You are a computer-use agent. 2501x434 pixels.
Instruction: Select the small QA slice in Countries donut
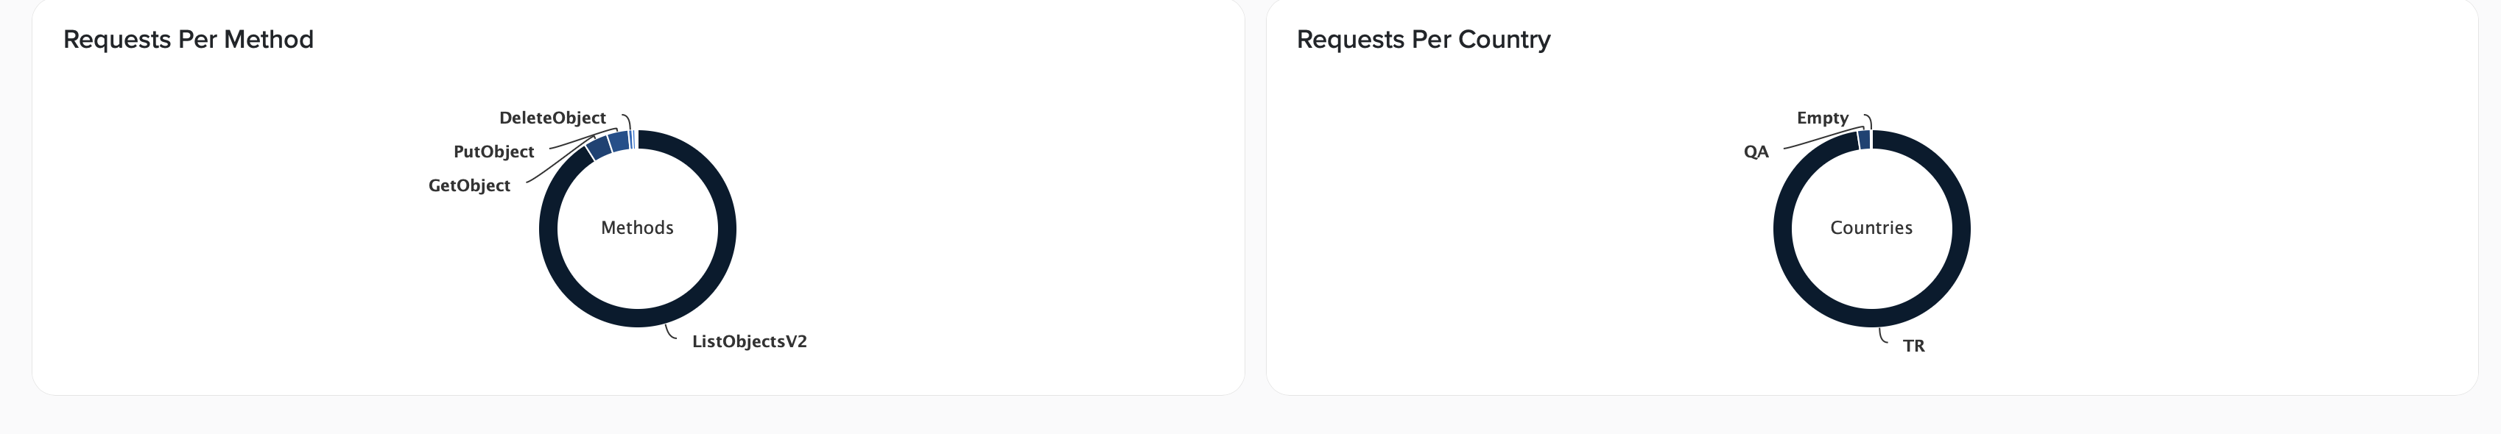click(1864, 140)
